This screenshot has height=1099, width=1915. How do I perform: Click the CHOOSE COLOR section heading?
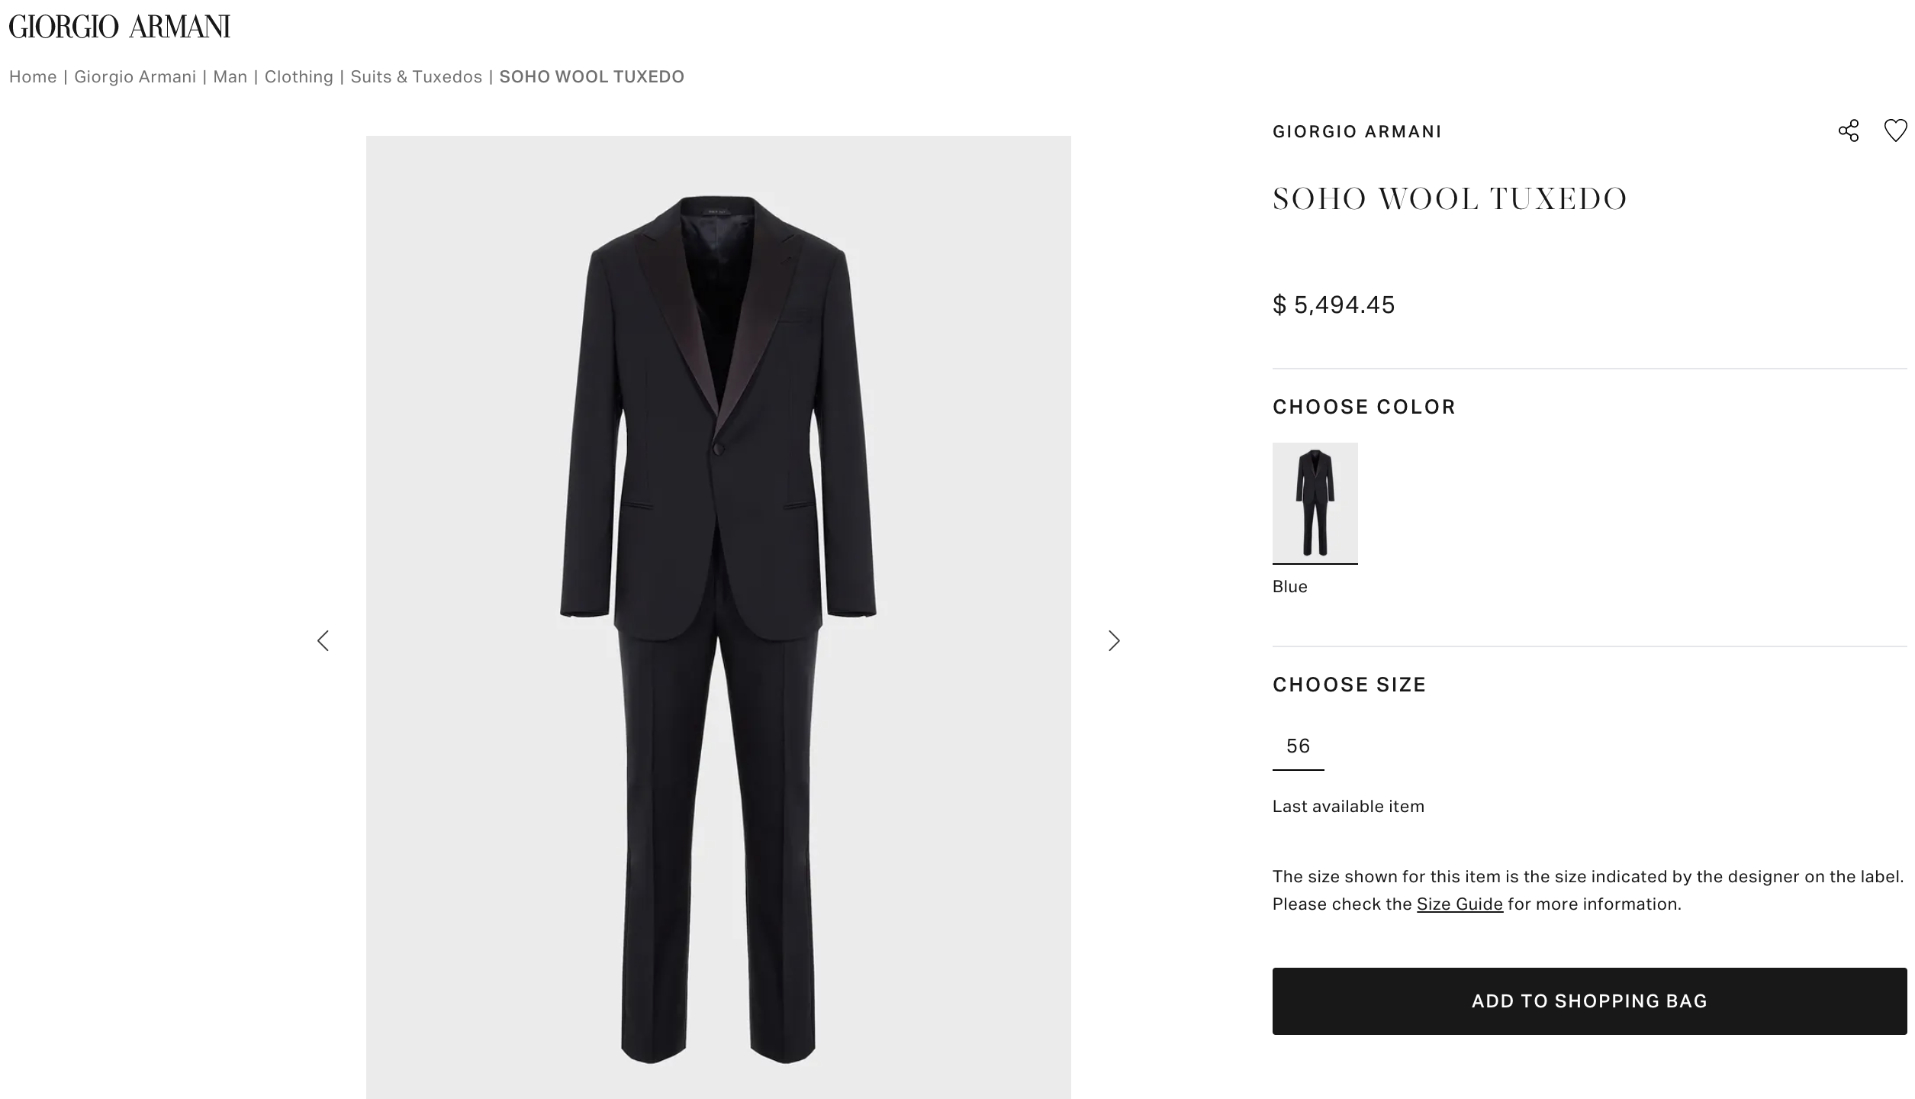[x=1363, y=406]
